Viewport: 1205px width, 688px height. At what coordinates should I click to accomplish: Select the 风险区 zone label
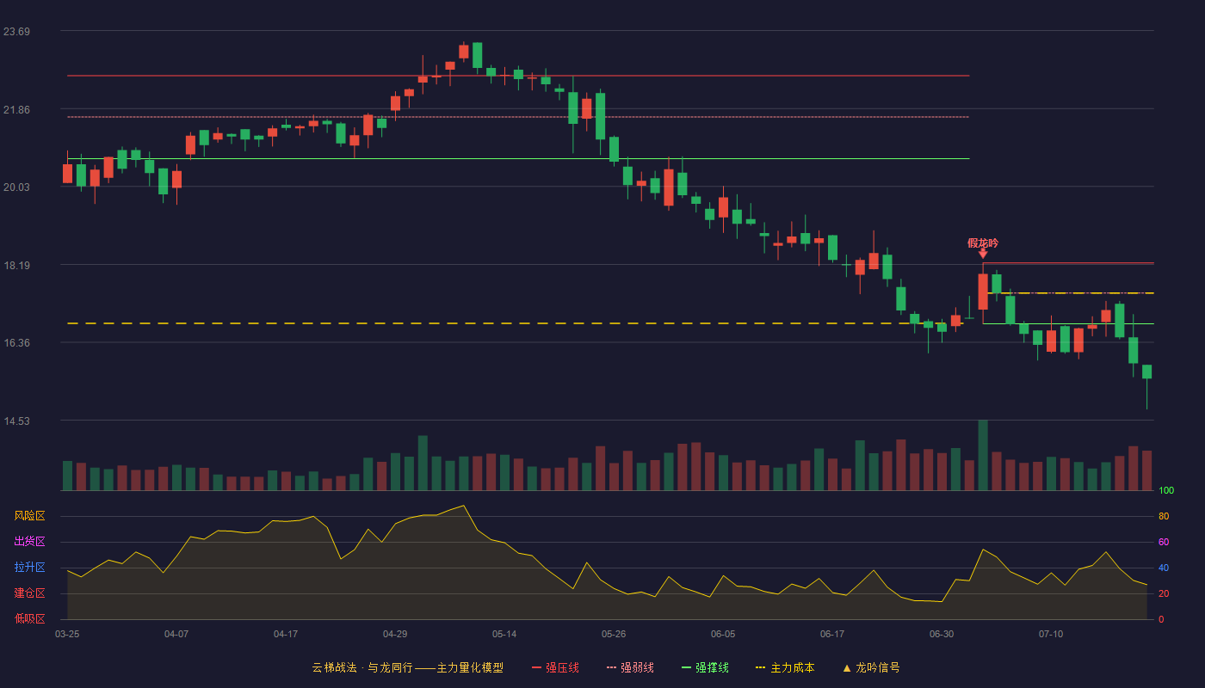point(29,516)
